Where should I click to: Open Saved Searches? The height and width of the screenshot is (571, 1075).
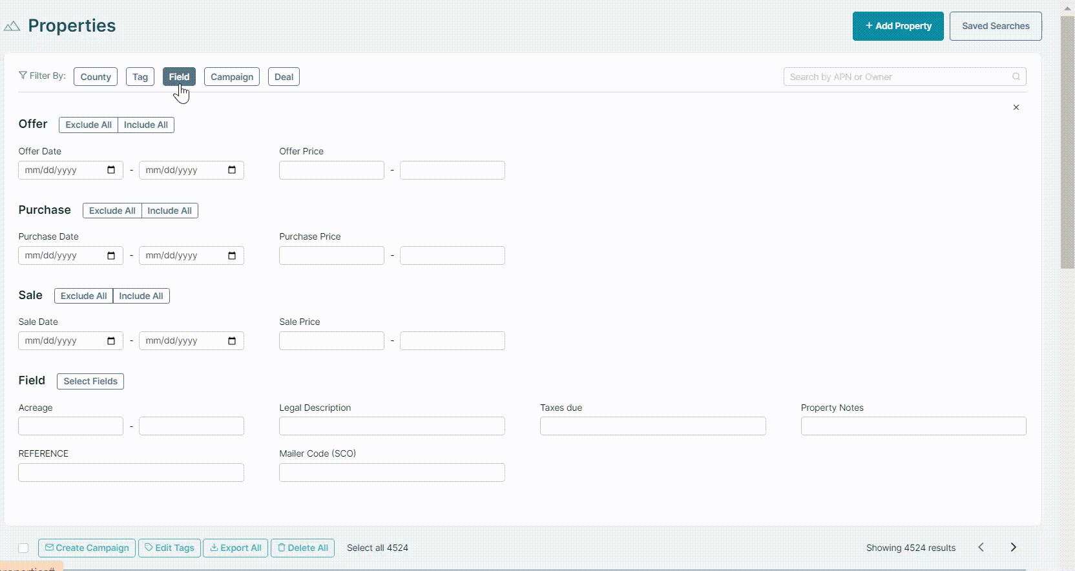pos(996,26)
